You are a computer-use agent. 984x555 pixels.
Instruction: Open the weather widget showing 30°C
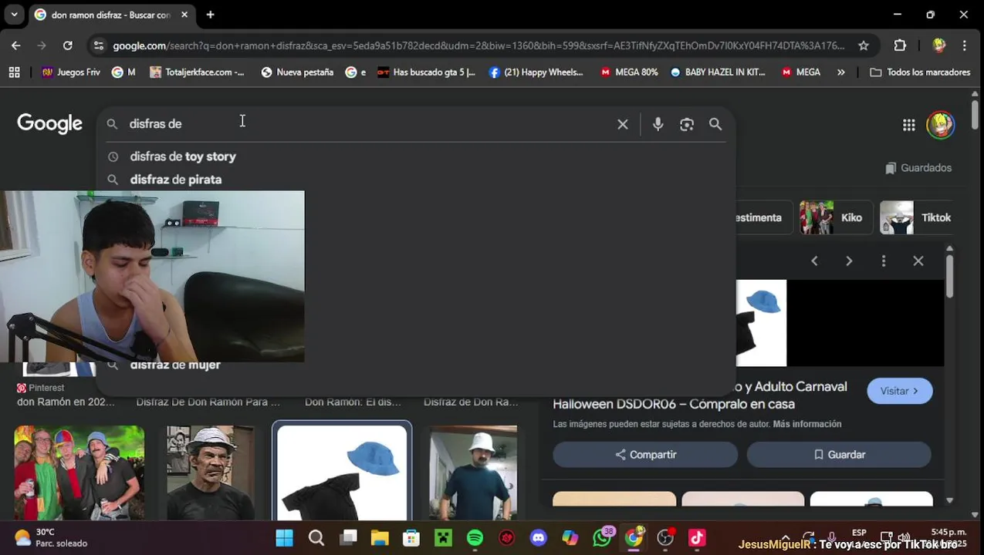(51, 537)
